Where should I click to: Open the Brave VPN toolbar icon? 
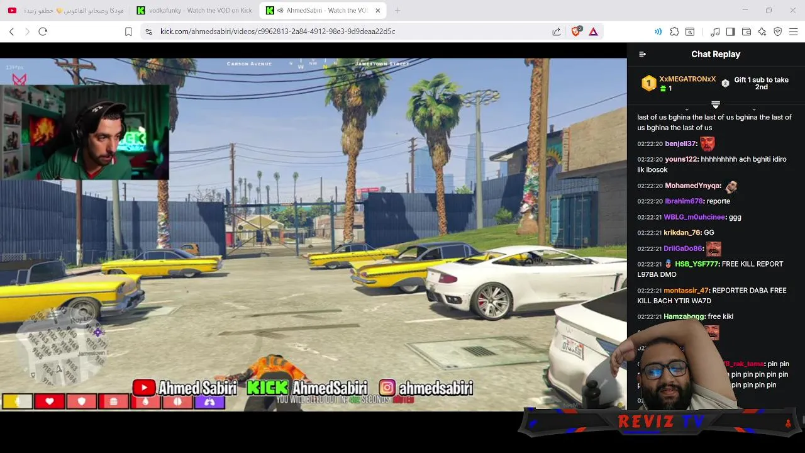[x=778, y=31]
